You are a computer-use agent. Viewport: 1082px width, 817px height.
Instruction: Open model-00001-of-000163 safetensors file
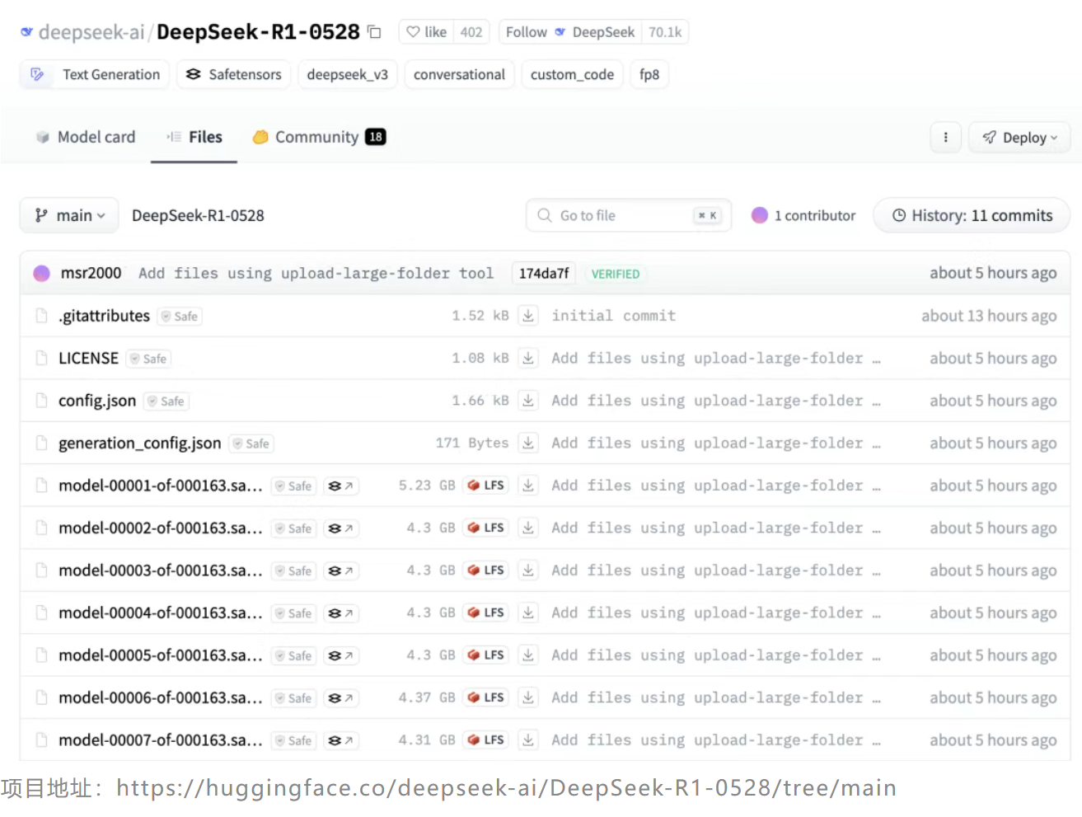click(161, 486)
